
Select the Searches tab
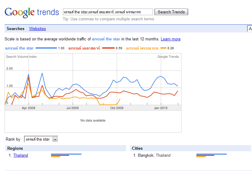coord(16,29)
